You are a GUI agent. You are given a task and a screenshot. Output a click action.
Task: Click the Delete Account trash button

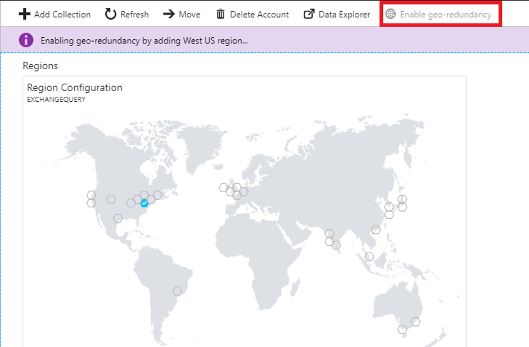pos(252,14)
